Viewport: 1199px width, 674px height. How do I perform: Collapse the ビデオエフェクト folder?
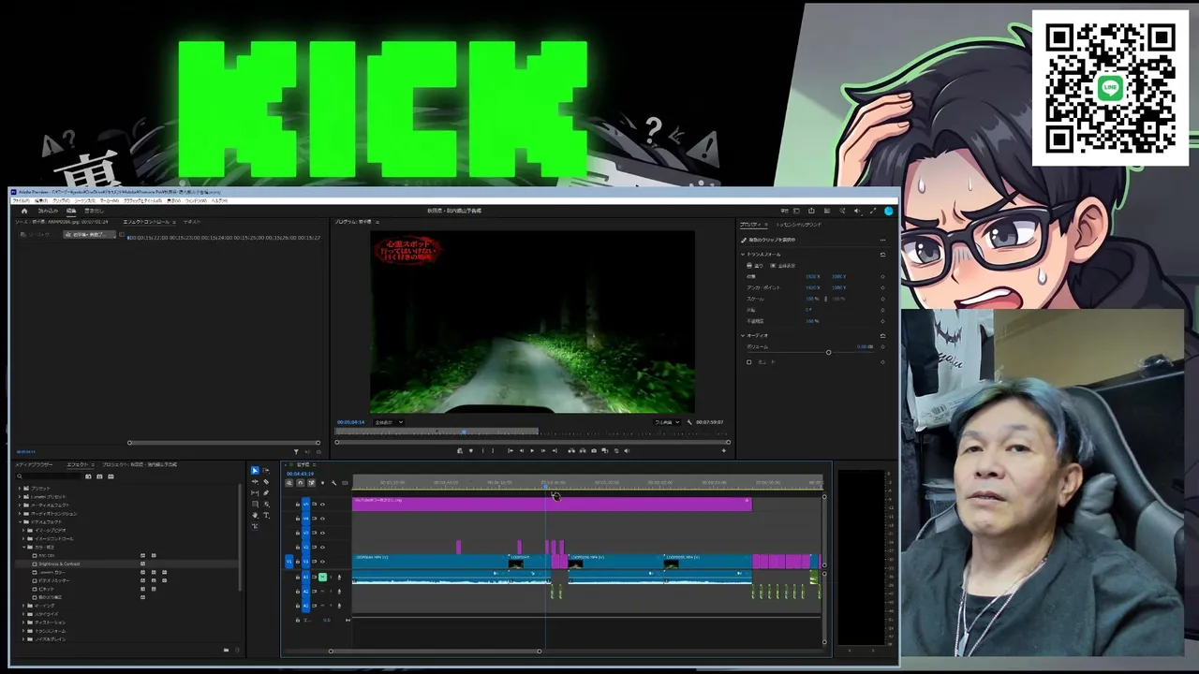pyautogui.click(x=20, y=522)
